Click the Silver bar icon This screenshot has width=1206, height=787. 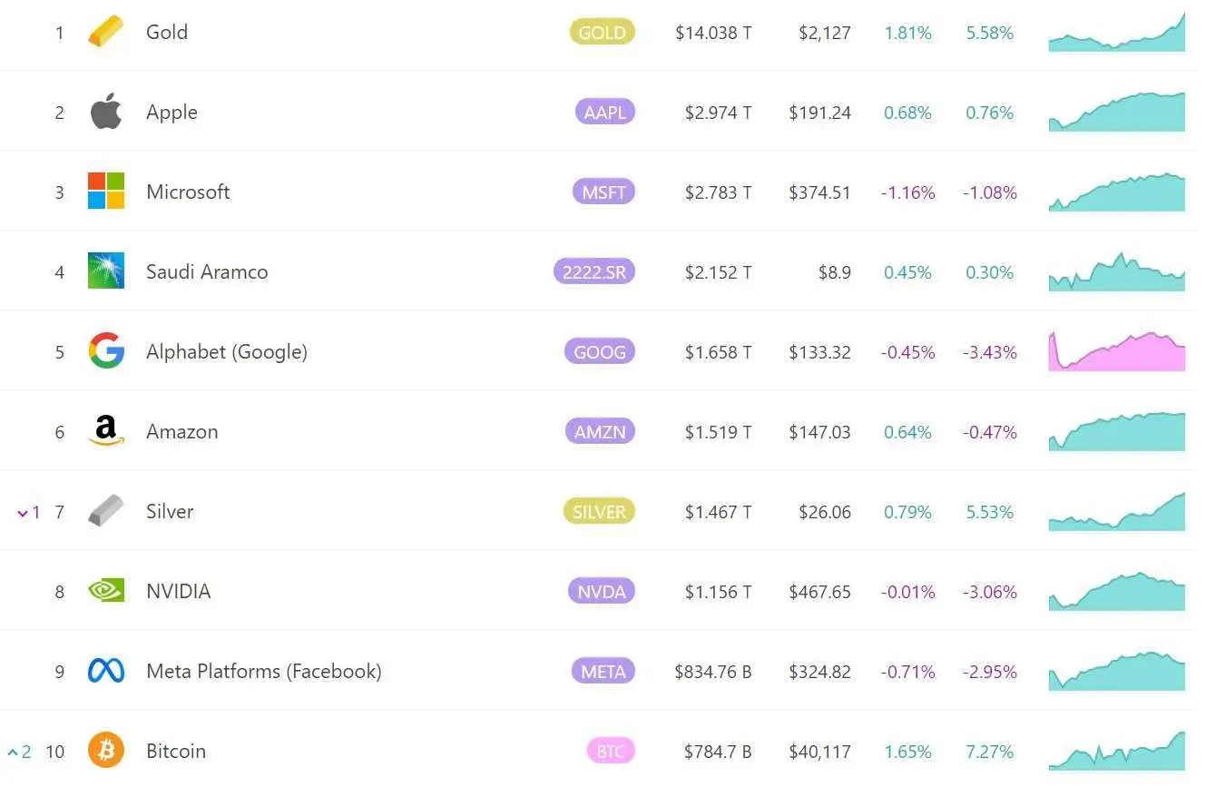[x=105, y=511]
